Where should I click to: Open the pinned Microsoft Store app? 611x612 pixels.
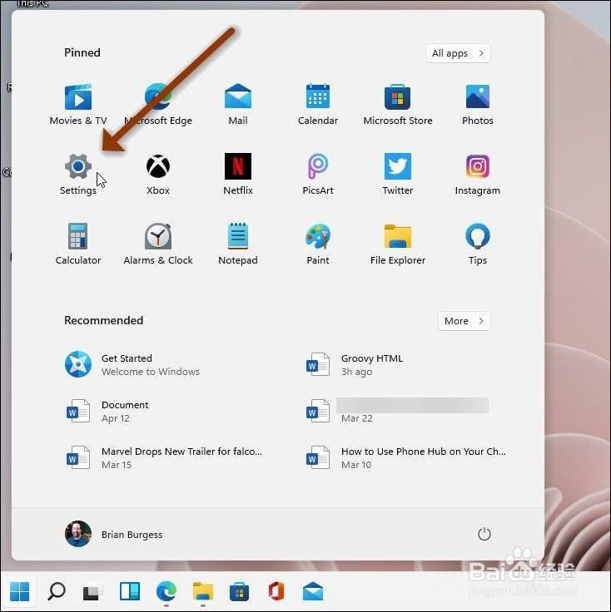tap(398, 104)
